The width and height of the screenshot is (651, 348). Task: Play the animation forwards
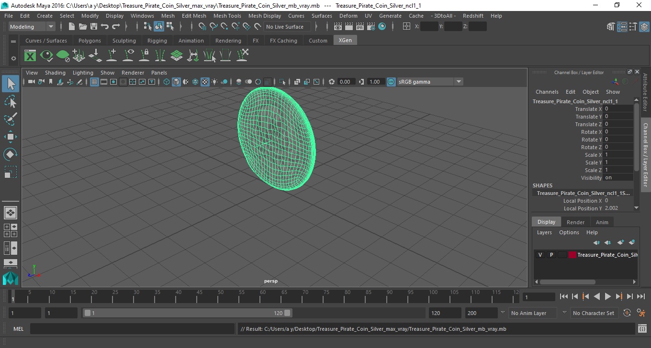(x=608, y=296)
